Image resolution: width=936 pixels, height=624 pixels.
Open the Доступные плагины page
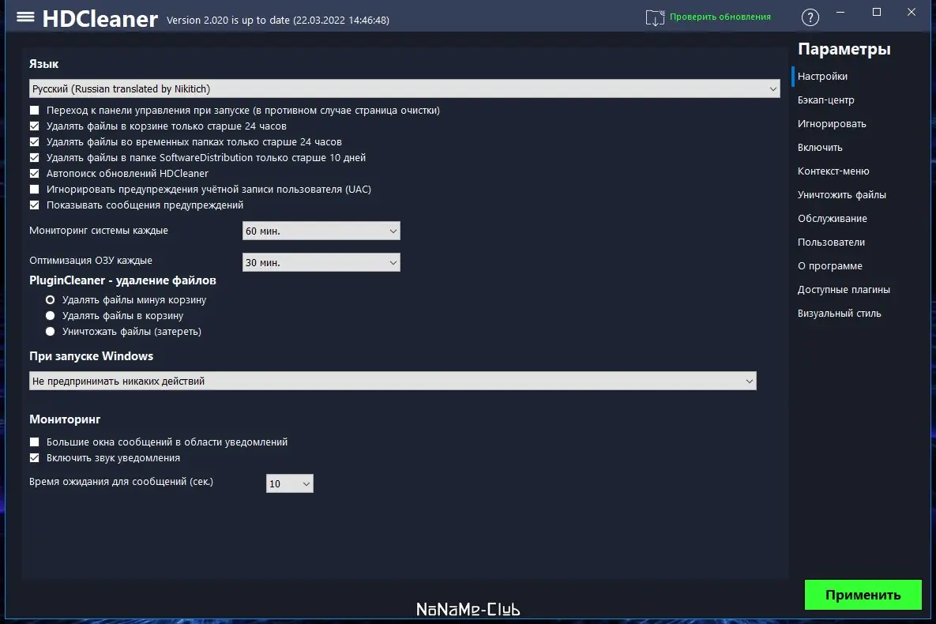coord(842,289)
